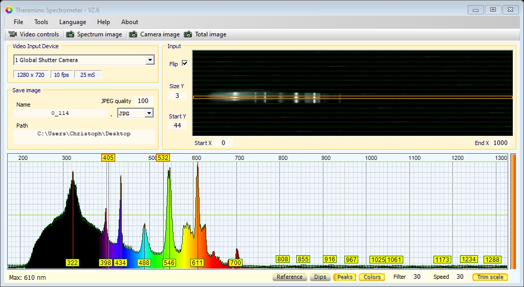Click the Camera image toolbar icon

[134, 34]
